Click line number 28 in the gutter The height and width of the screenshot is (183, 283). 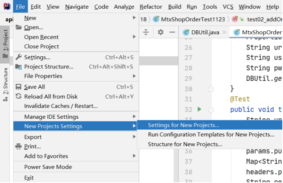pyautogui.click(x=188, y=68)
